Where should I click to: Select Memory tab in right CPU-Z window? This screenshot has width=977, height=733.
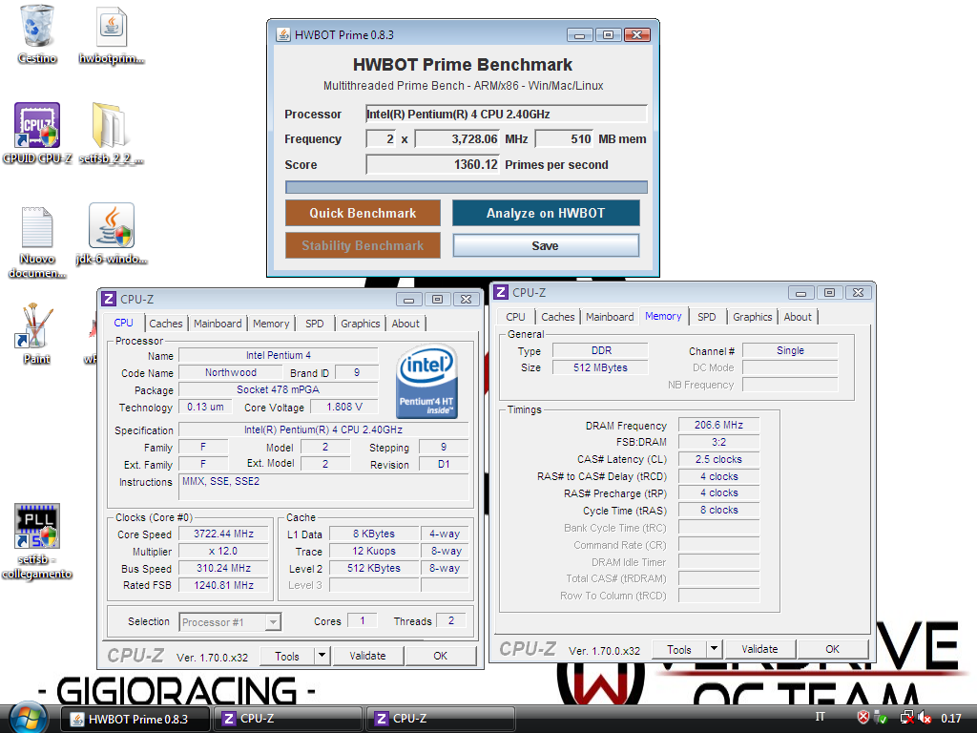(x=663, y=316)
